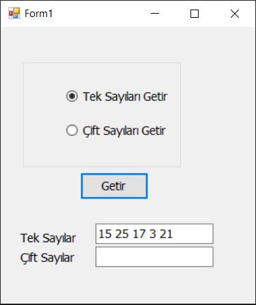Click the Tek Sayıları Getir option text
This screenshot has width=256, height=305.
(125, 96)
